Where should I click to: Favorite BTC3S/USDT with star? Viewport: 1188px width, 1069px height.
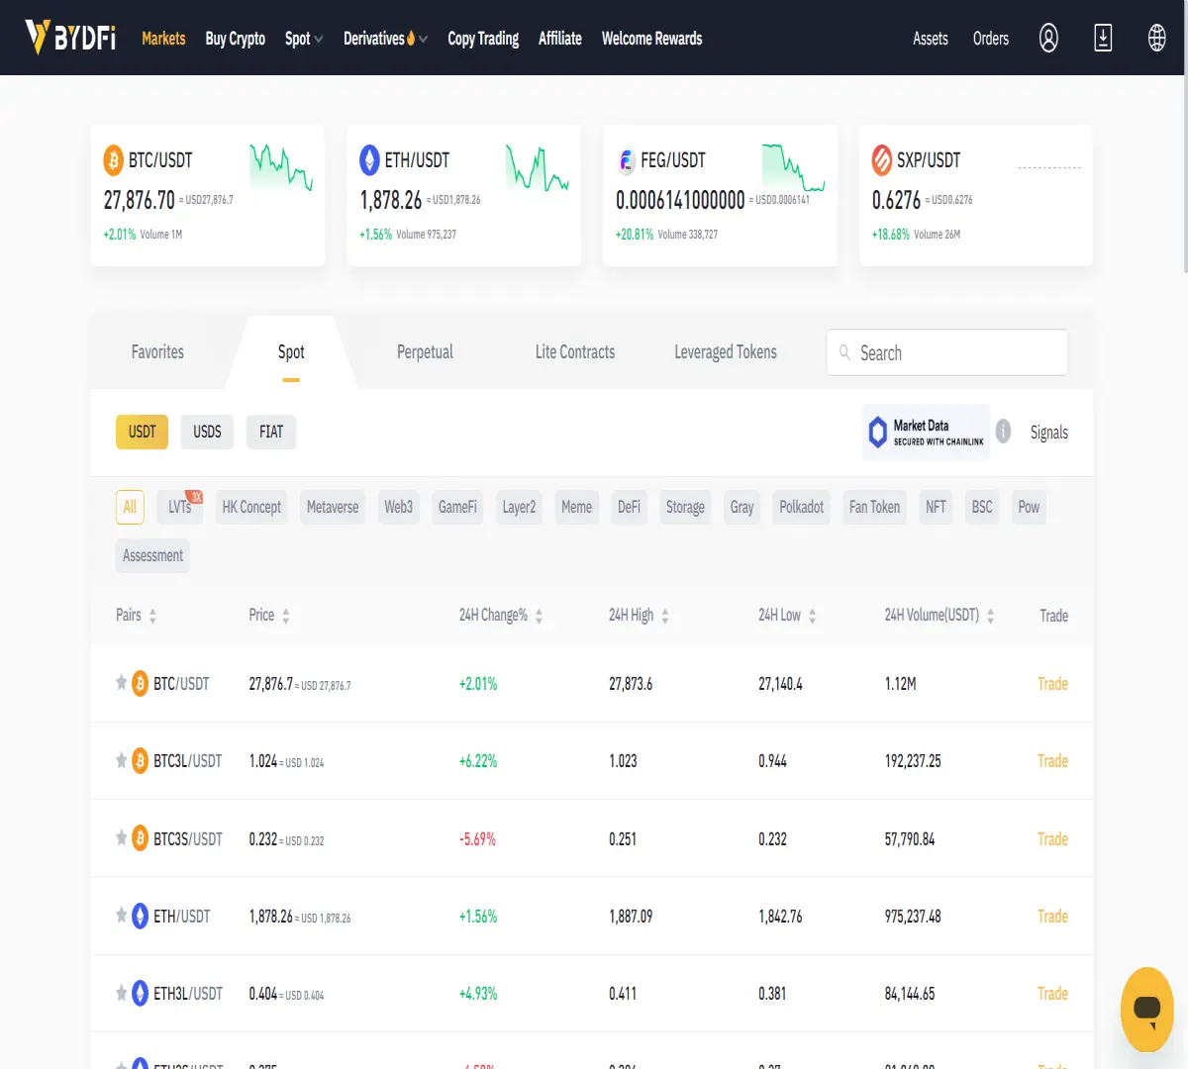pyautogui.click(x=121, y=837)
